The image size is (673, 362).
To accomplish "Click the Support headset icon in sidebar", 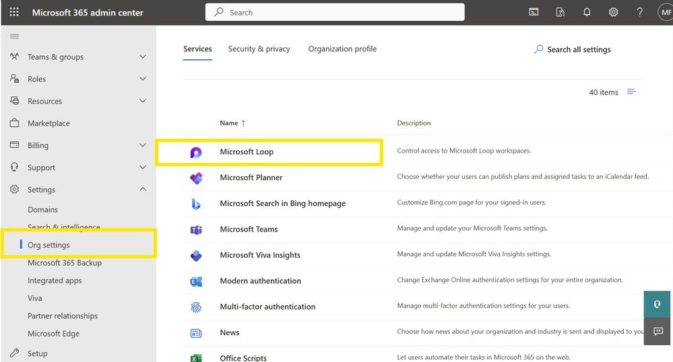I will point(15,167).
